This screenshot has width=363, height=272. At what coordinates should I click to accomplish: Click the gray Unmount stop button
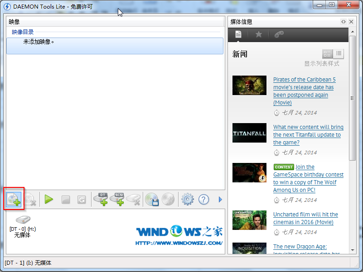pyautogui.click(x=66, y=200)
